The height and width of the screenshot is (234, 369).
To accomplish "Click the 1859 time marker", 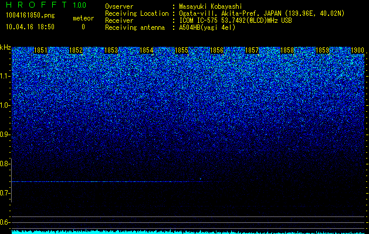I will coord(322,50).
